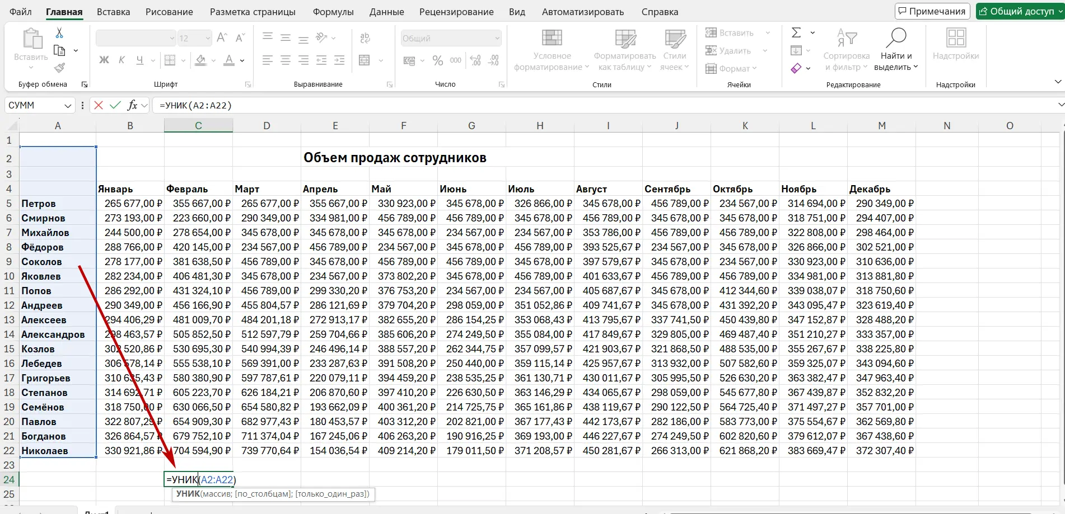
Task: Open the Рецензирование menu
Action: pos(456,11)
